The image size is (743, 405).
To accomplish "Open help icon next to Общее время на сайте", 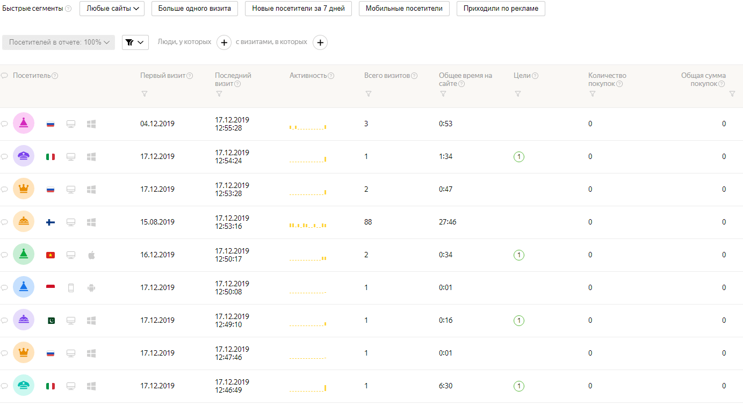I will click(461, 84).
